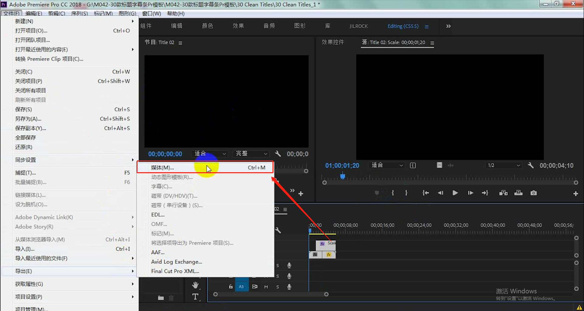Select the Hand tool
Viewport: 584px width, 311px height.
click(195, 285)
